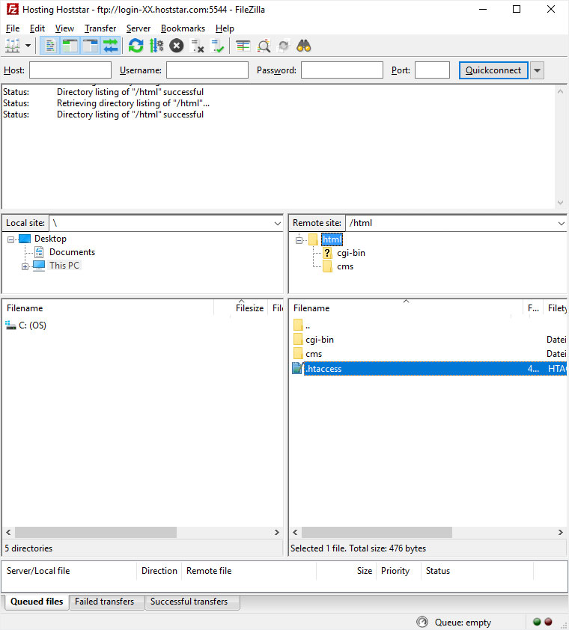Disconnect from the current server

coord(197,46)
